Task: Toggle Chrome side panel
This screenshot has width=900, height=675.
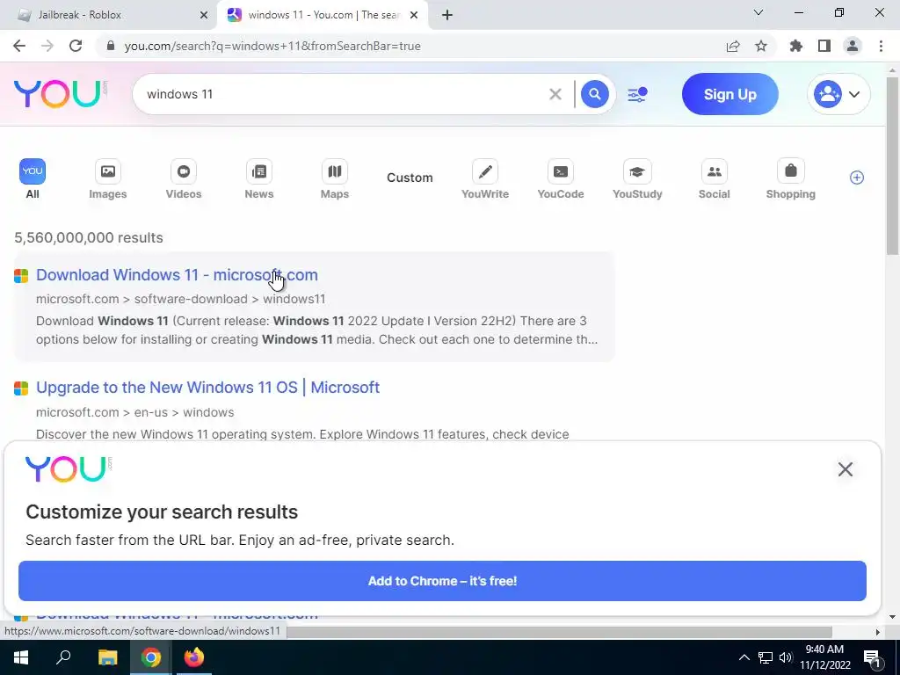Action: tap(824, 46)
